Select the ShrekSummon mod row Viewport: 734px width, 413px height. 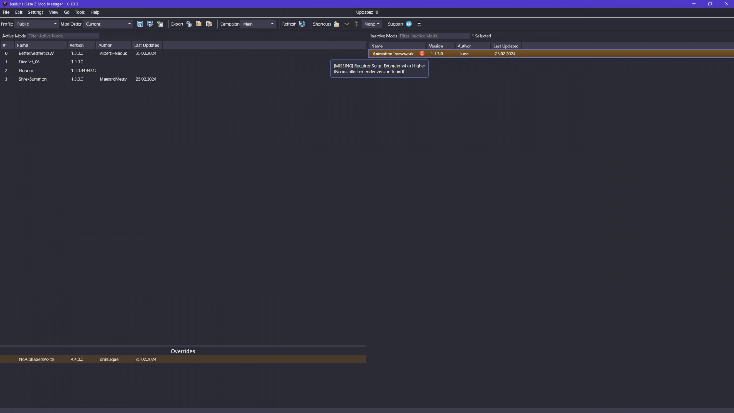tap(32, 79)
